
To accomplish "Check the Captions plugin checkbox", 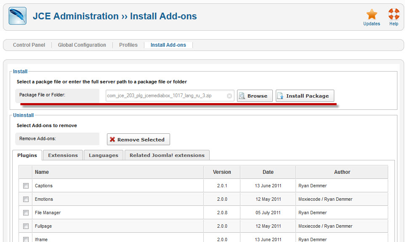I will pos(26,186).
